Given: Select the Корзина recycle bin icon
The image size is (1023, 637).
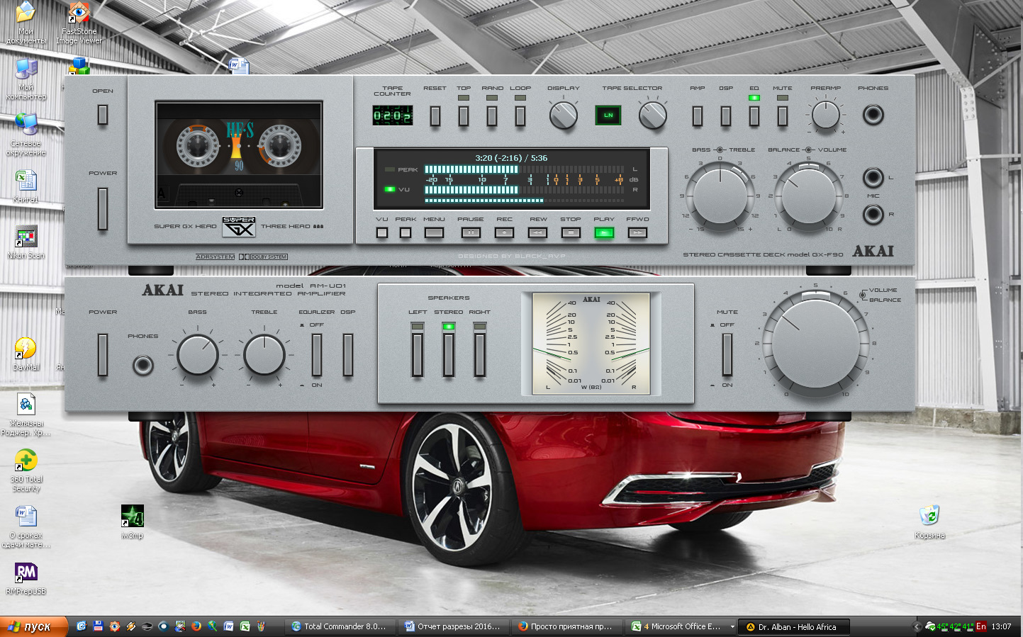Looking at the screenshot, I should click(929, 522).
